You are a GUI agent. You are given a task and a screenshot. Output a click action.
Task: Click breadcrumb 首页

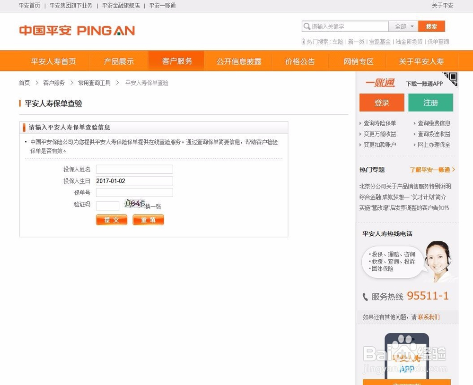25,83
